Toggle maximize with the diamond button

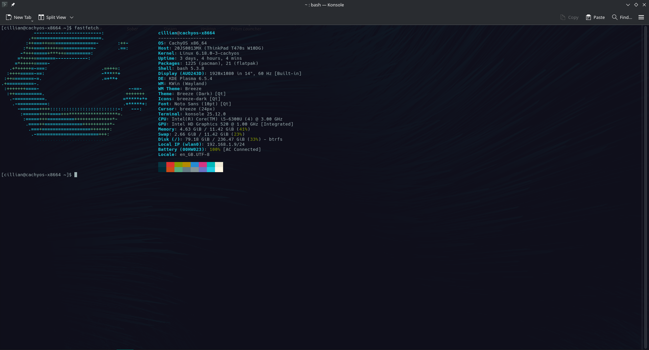point(636,5)
